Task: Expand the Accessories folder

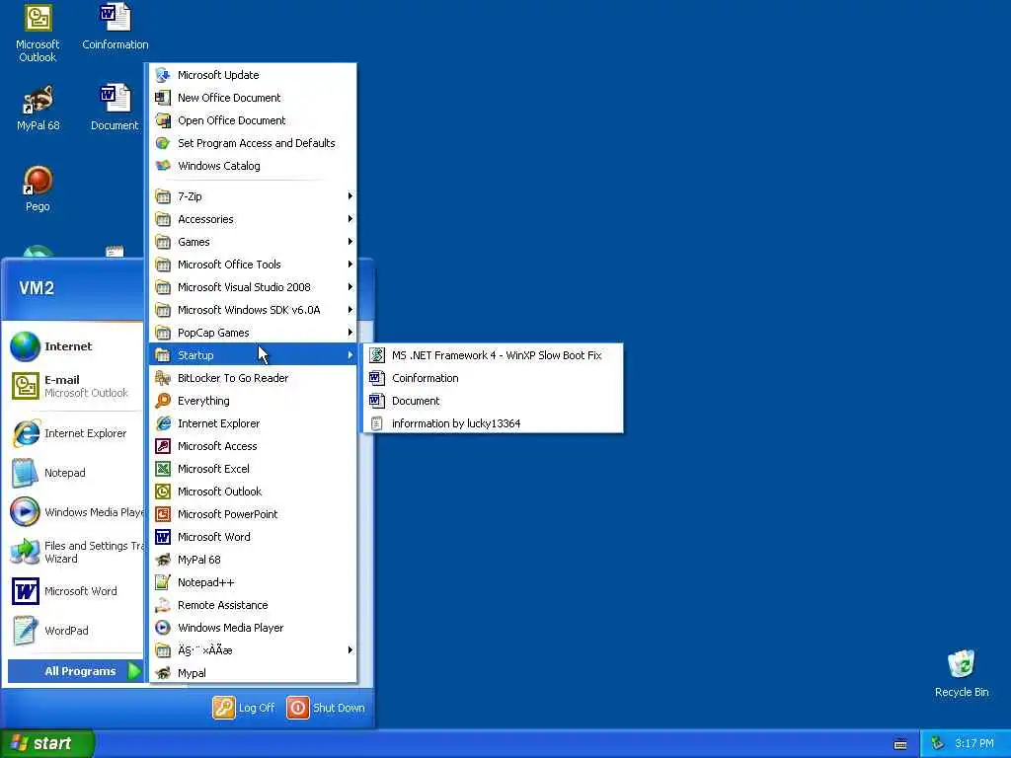Action: coord(253,219)
